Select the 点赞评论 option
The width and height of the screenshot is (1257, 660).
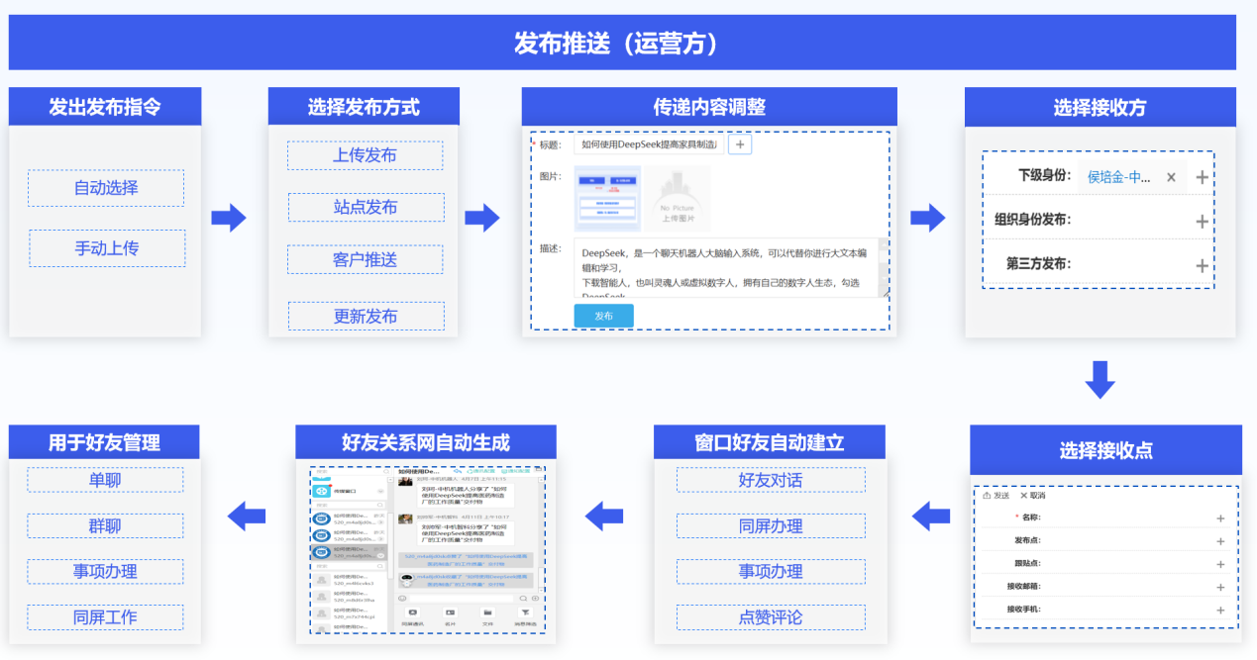[771, 617]
